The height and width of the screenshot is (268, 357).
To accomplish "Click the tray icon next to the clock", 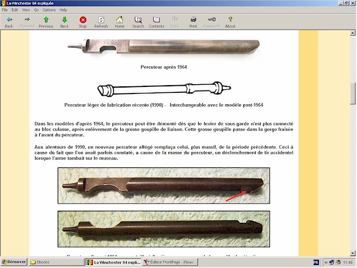I will (339, 262).
